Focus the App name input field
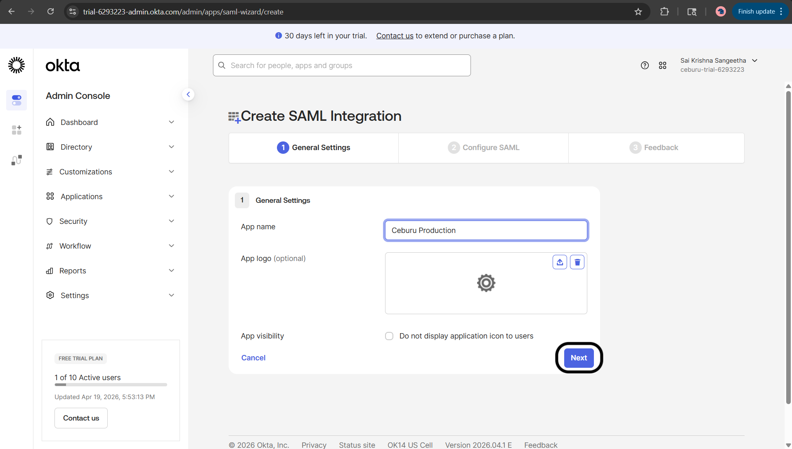792x449 pixels. pyautogui.click(x=486, y=230)
